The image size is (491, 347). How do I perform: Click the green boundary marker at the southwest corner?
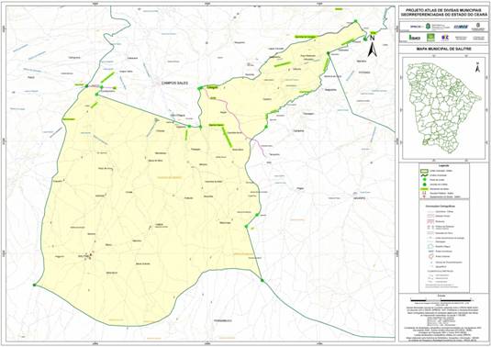[35, 285]
